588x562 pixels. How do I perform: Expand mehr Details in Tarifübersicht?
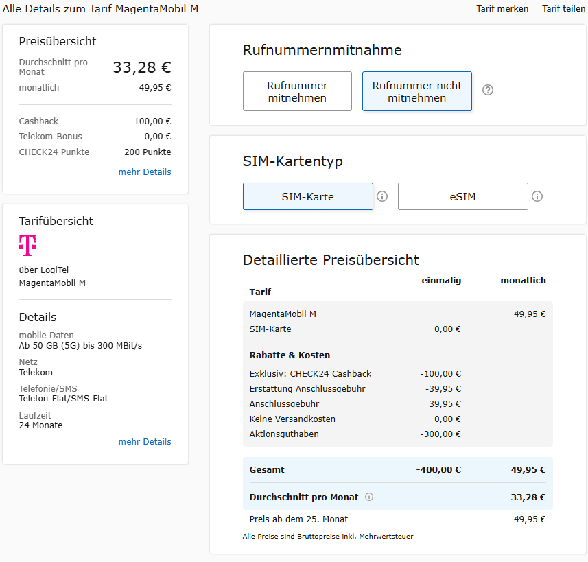[x=144, y=441]
